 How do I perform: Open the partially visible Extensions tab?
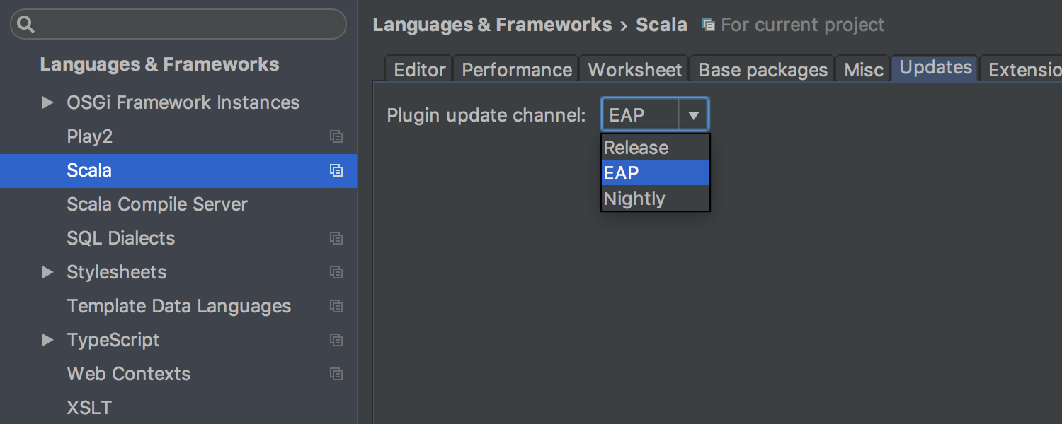(1022, 69)
